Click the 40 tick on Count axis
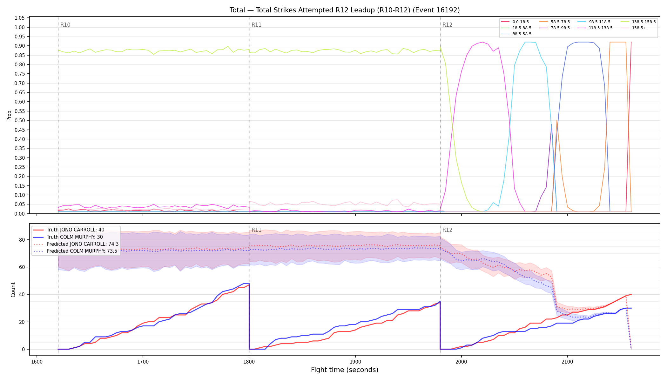The image size is (667, 381). (22, 294)
